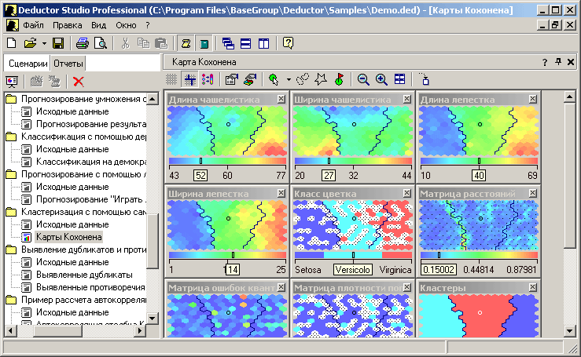
Task: Toggle pin on Карта Кохонена panel
Action: [x=559, y=62]
